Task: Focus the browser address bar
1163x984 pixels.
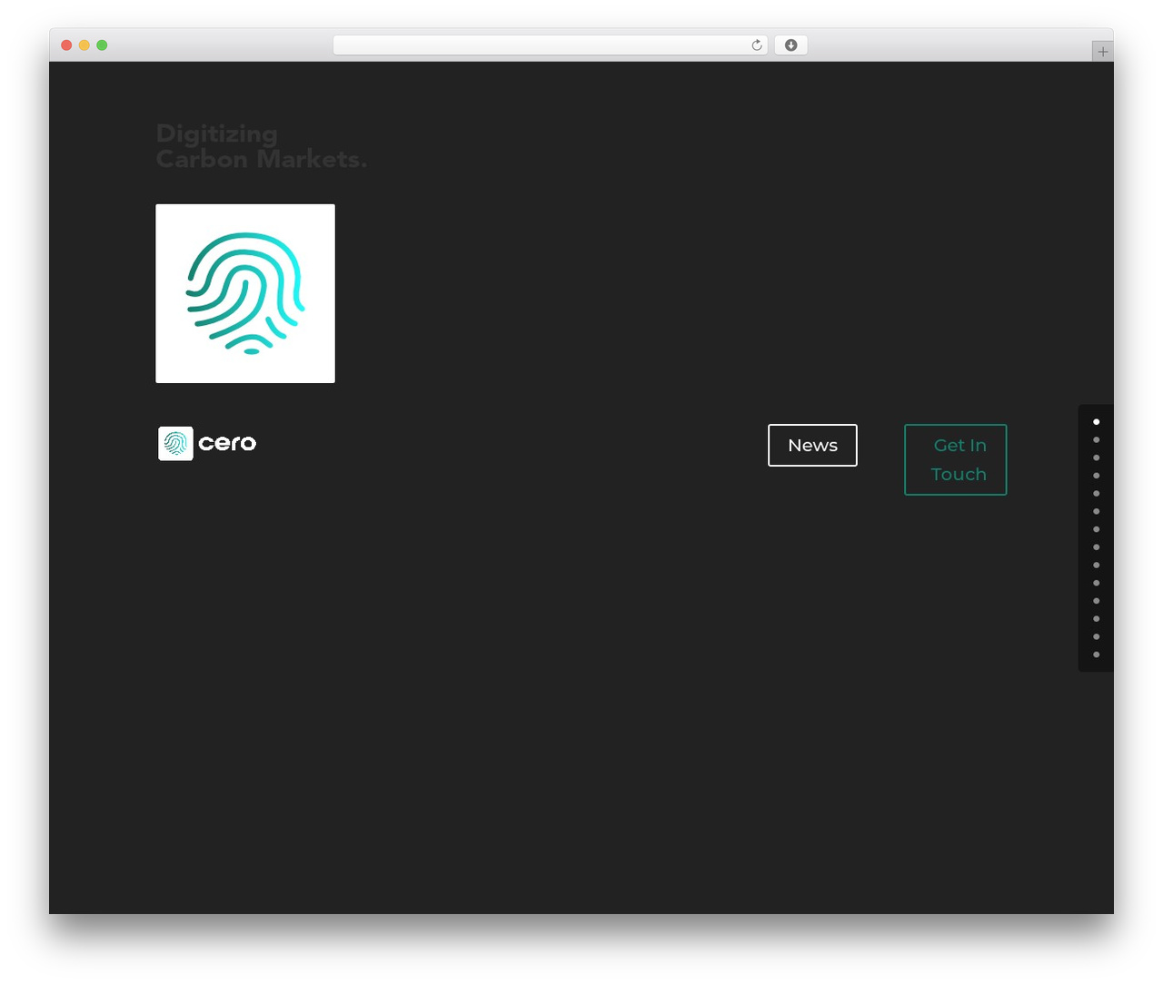Action: point(551,45)
